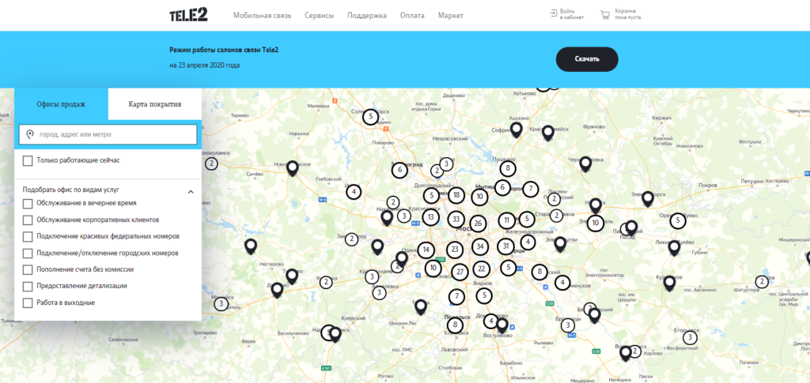Viewport: 810px width, 383px height.
Task: Open the 'Поддержка' link
Action: (x=367, y=16)
